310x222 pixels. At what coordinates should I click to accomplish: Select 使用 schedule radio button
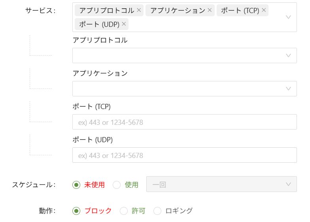click(117, 184)
